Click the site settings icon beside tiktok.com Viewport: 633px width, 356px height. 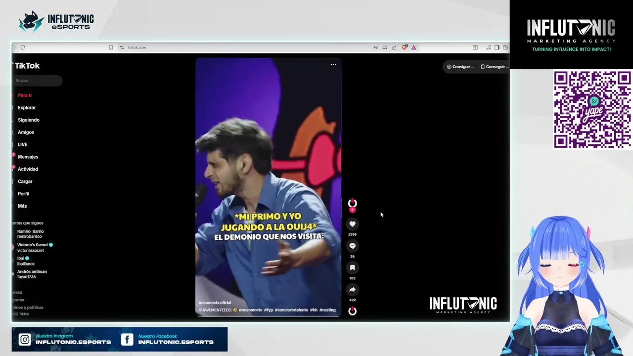[122, 47]
